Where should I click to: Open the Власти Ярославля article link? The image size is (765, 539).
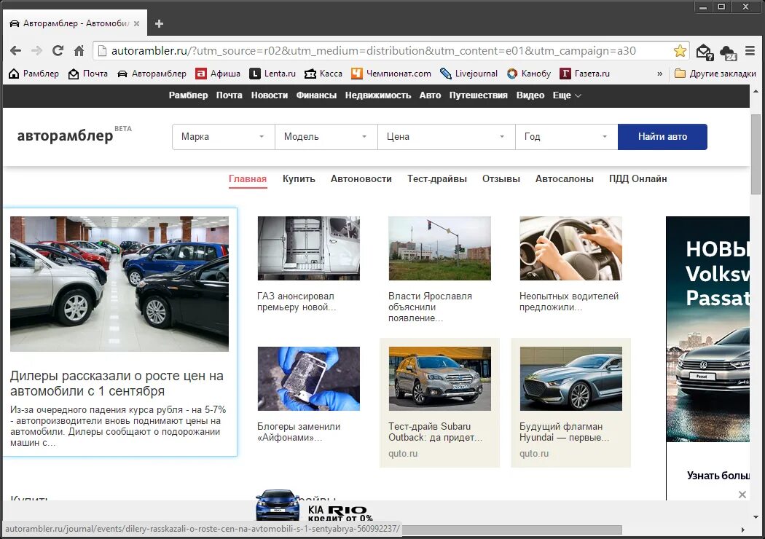(430, 307)
